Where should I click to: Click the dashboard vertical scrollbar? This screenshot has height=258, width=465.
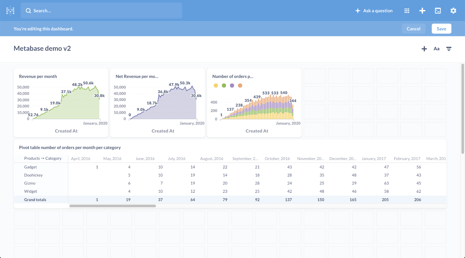point(463,109)
